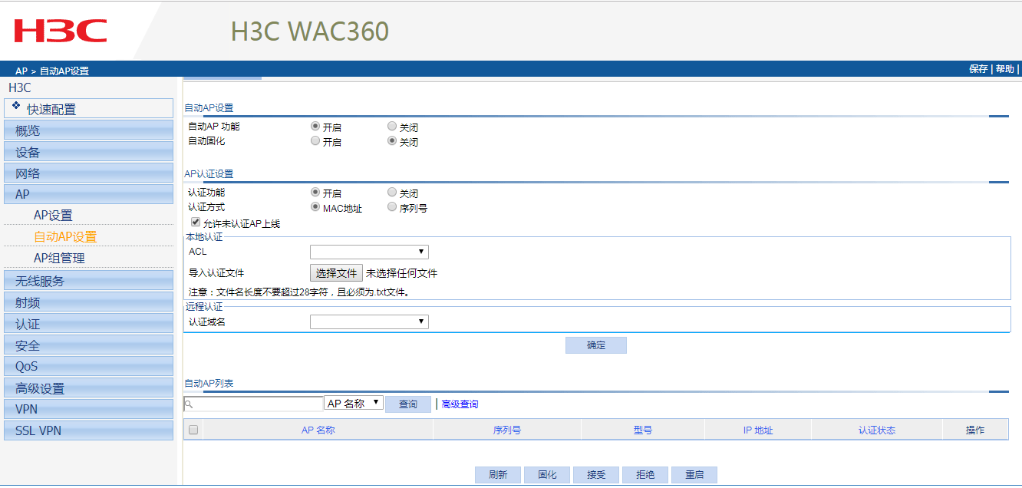This screenshot has width=1022, height=488.
Task: Focus the AP list search input field
Action: [x=254, y=404]
